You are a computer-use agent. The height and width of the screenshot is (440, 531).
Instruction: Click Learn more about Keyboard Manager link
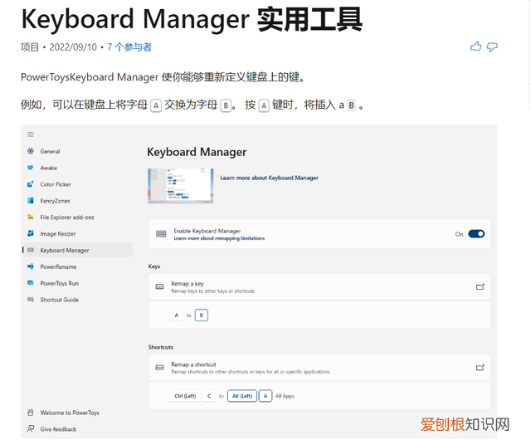point(269,178)
